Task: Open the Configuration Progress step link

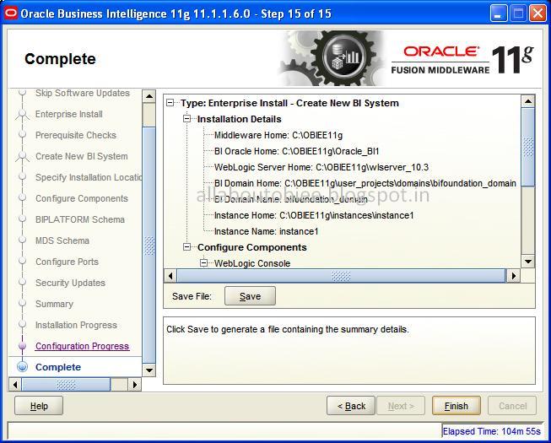Action: click(x=82, y=346)
